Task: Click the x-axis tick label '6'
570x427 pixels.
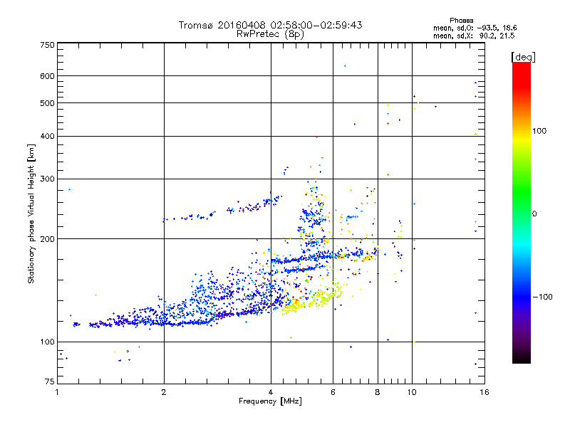Action: 333,392
